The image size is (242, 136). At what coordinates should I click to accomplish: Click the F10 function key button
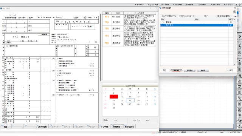tap(129, 126)
